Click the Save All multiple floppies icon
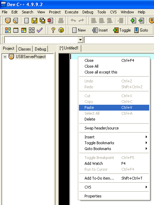Viewport: 154px width, 205px height. click(x=42, y=21)
